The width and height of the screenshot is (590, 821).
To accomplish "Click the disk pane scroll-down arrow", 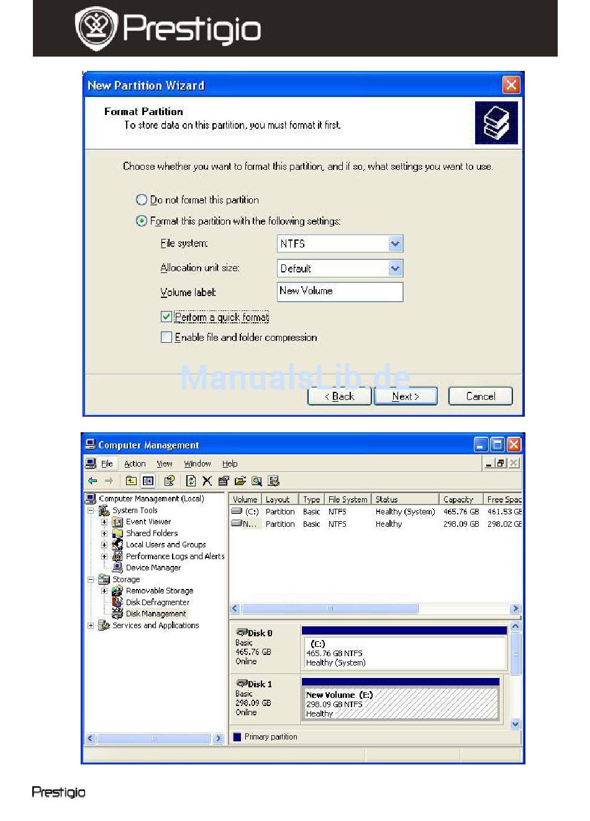I will coord(515,723).
